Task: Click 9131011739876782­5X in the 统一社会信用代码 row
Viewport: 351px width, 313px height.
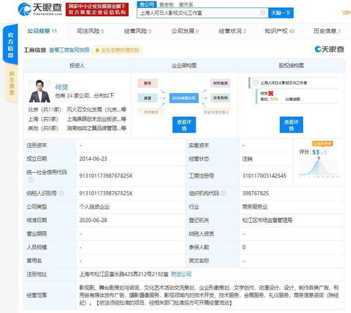Action: 106,176
